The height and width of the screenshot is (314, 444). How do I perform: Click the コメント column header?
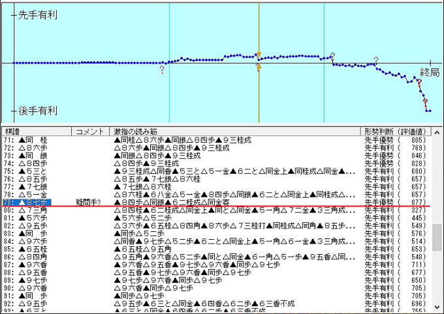tap(90, 132)
